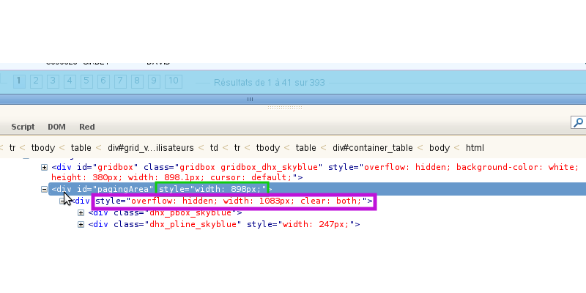Go to results page 7

(x=120, y=81)
